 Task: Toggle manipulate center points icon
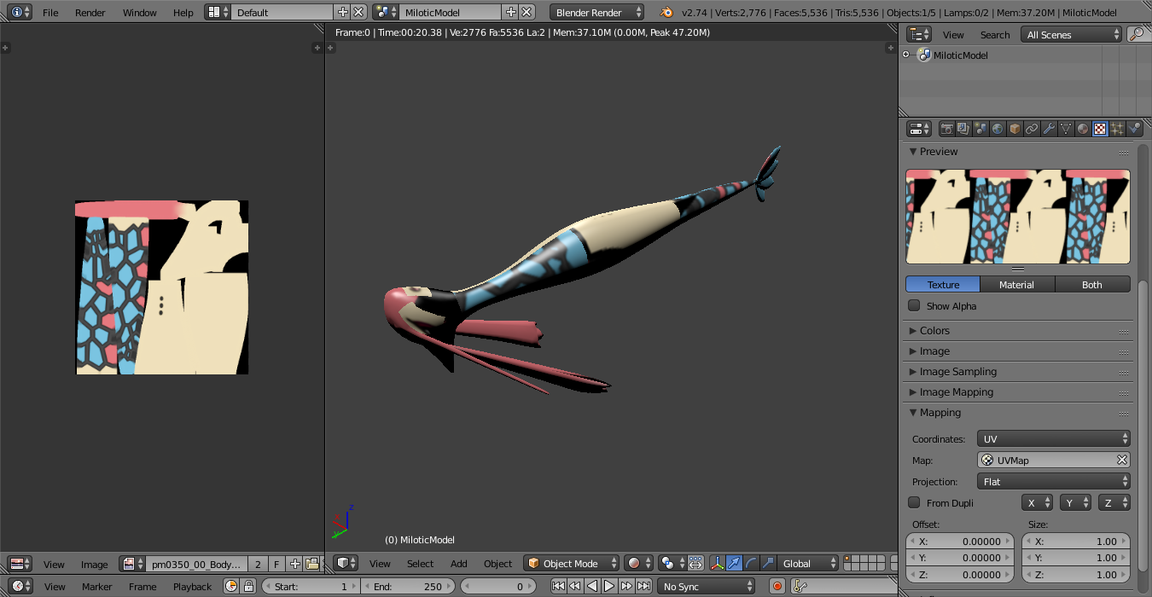pyautogui.click(x=695, y=563)
